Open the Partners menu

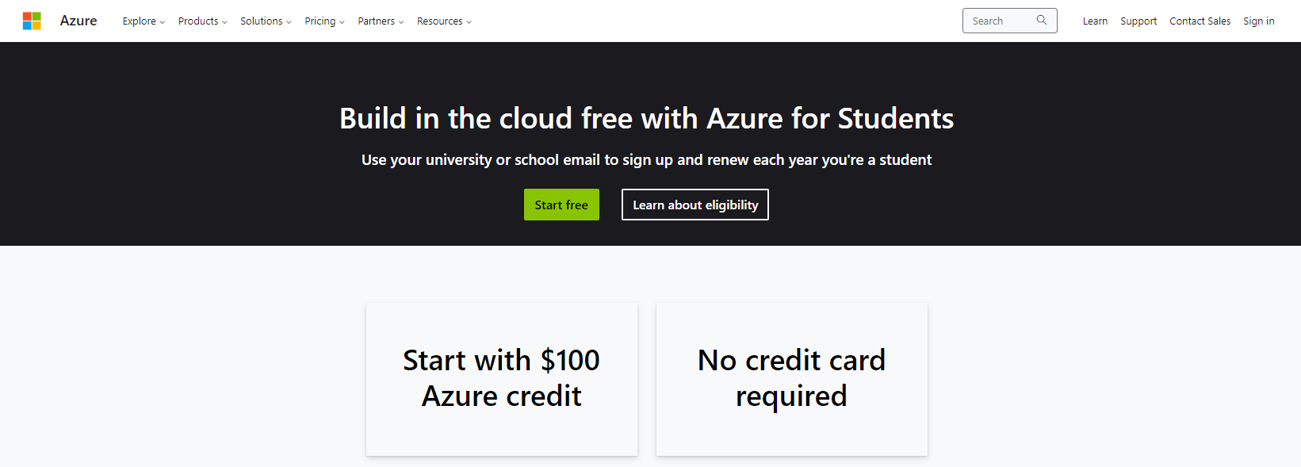click(x=381, y=21)
